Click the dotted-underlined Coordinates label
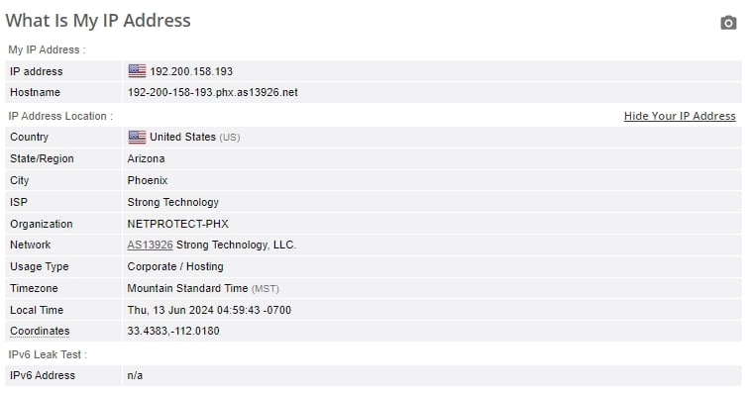Screen dimensions: 749x393 tap(40, 331)
